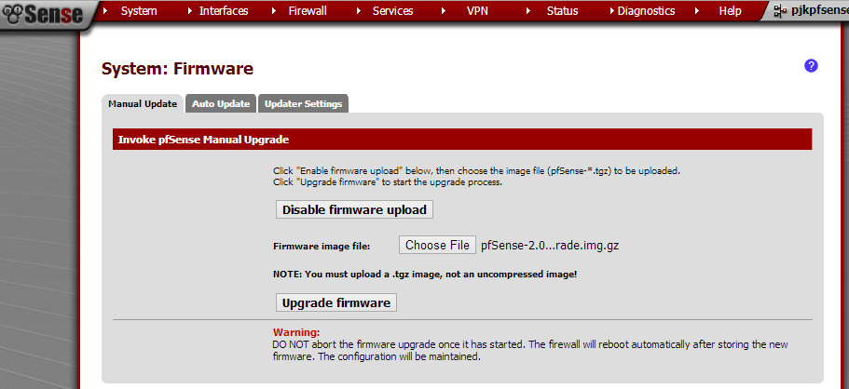This screenshot has width=849, height=389.
Task: Click the selected pfSense image file name
Action: point(550,246)
